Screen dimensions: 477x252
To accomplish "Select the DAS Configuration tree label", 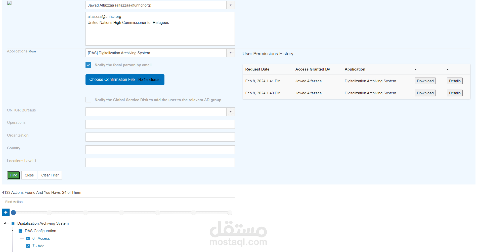I will [x=40, y=231].
